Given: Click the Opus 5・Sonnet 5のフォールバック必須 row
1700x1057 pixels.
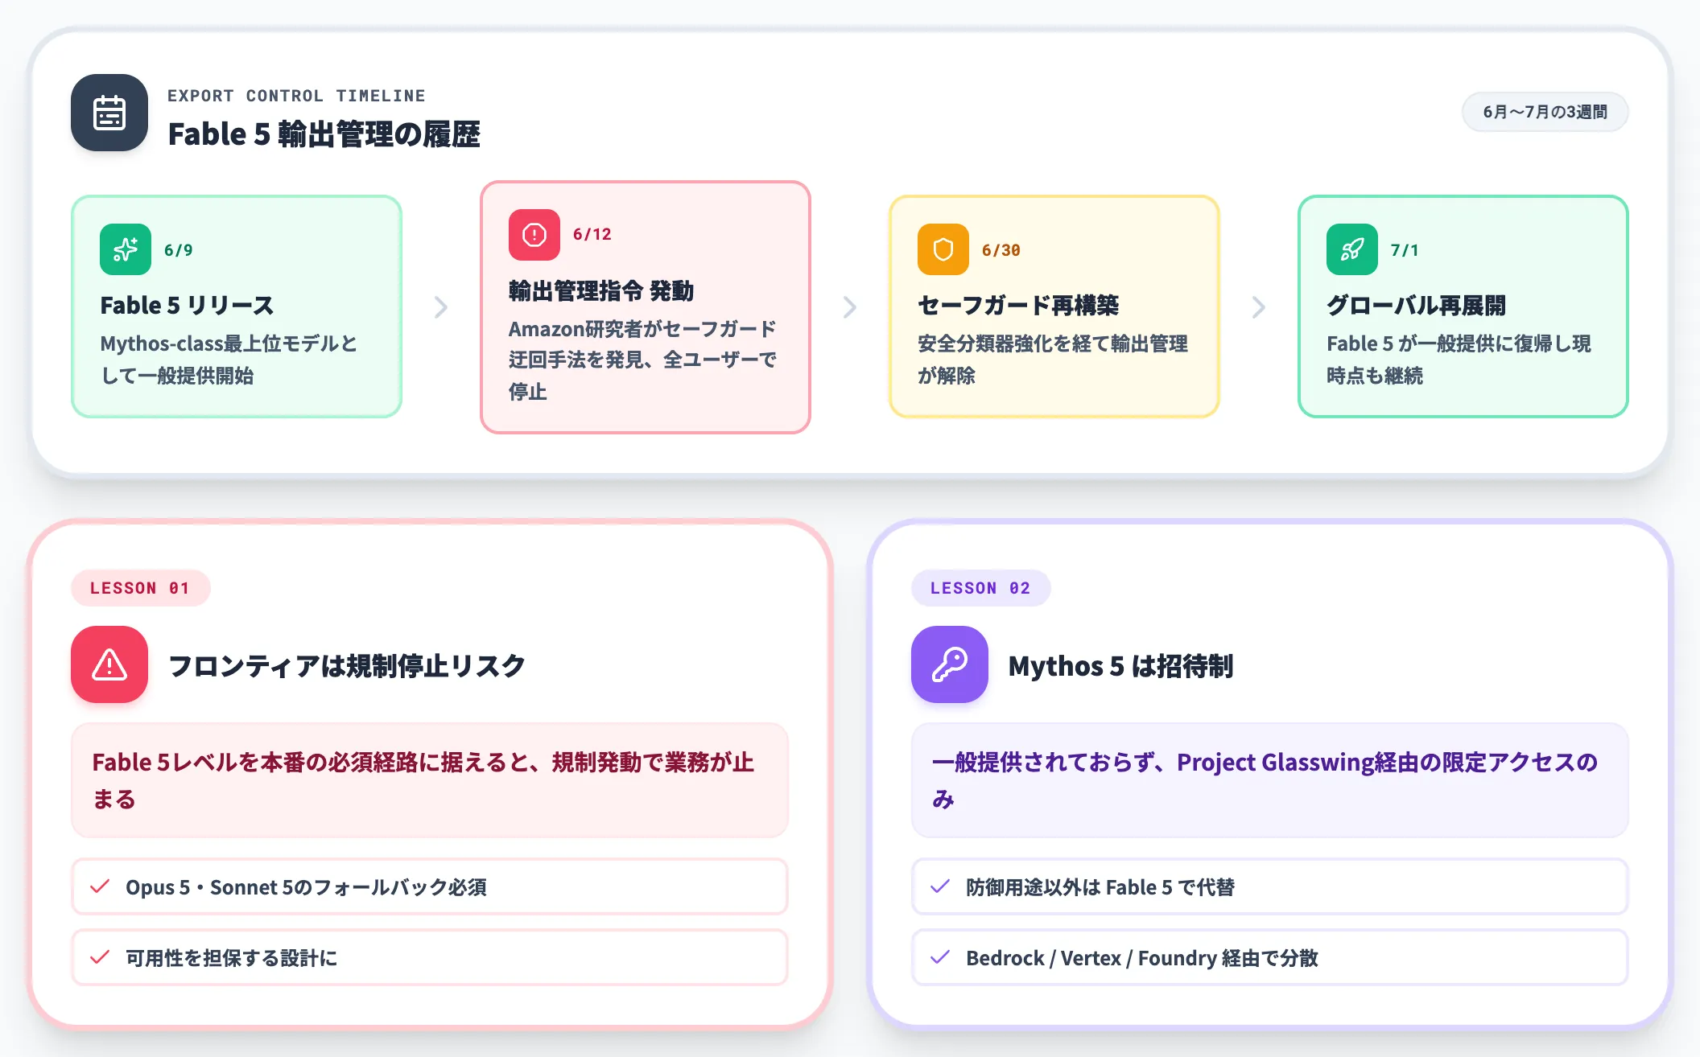Looking at the screenshot, I should point(430,886).
